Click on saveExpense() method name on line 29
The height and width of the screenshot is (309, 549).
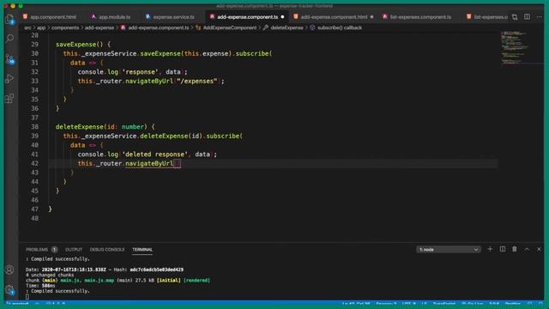coord(80,45)
